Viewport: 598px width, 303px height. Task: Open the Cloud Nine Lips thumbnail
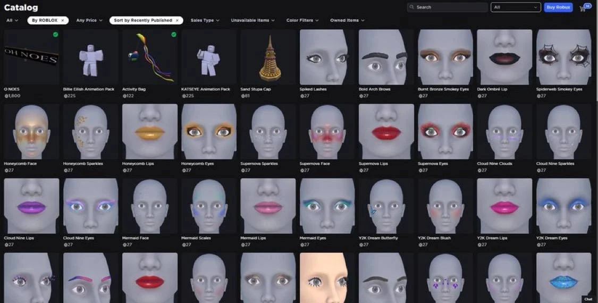pos(31,206)
